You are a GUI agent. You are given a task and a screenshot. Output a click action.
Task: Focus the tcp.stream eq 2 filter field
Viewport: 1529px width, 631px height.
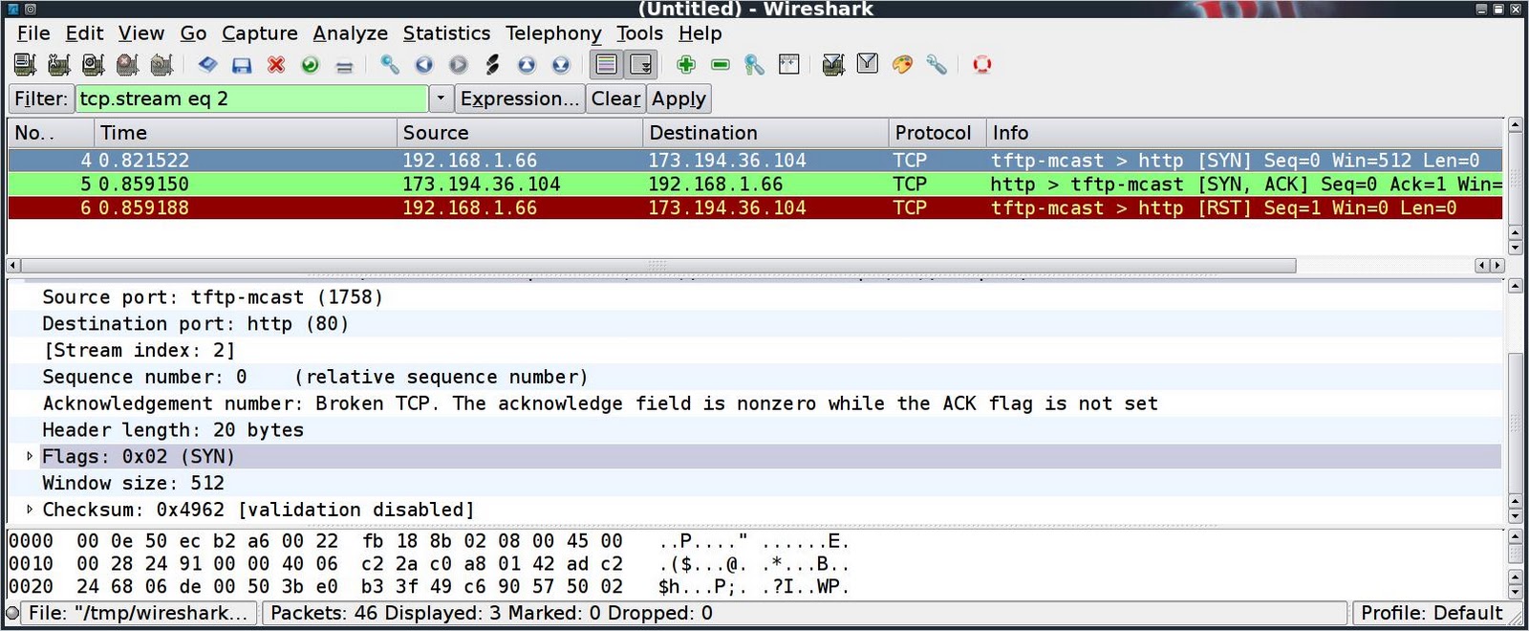click(251, 98)
